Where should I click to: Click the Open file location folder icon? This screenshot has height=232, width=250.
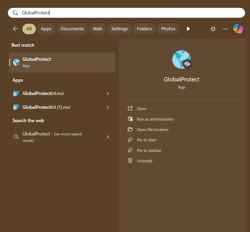(130, 129)
